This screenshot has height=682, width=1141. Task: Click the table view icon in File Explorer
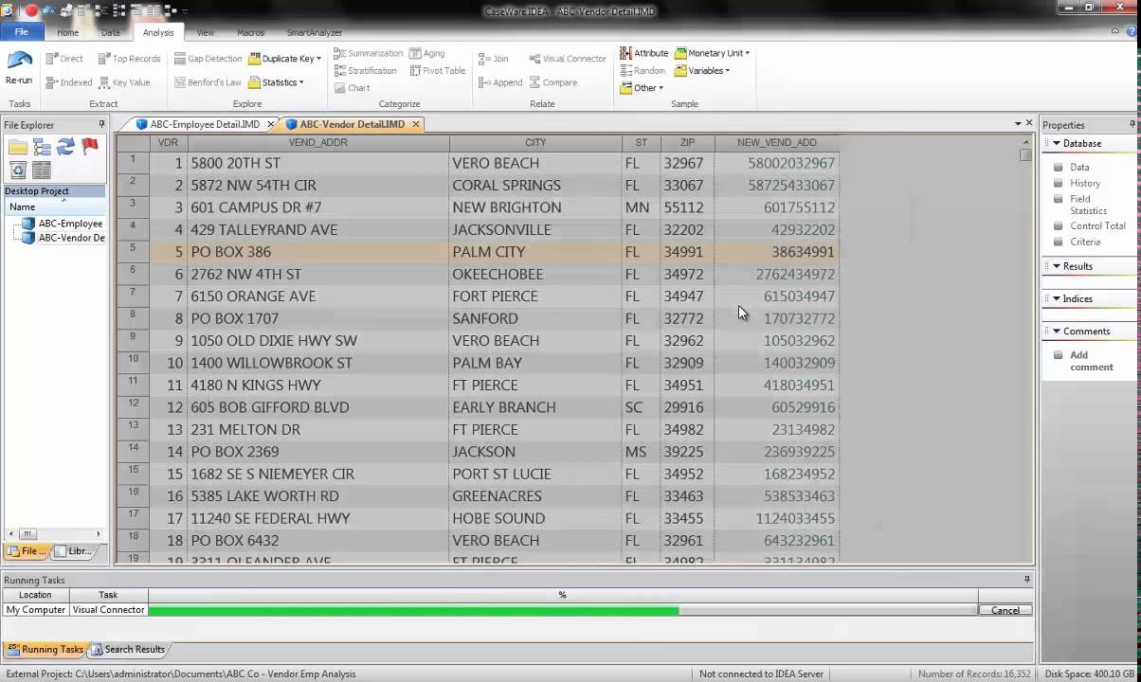tap(42, 170)
